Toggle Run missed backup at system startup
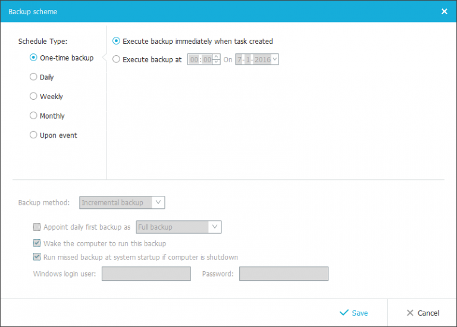 (37, 257)
